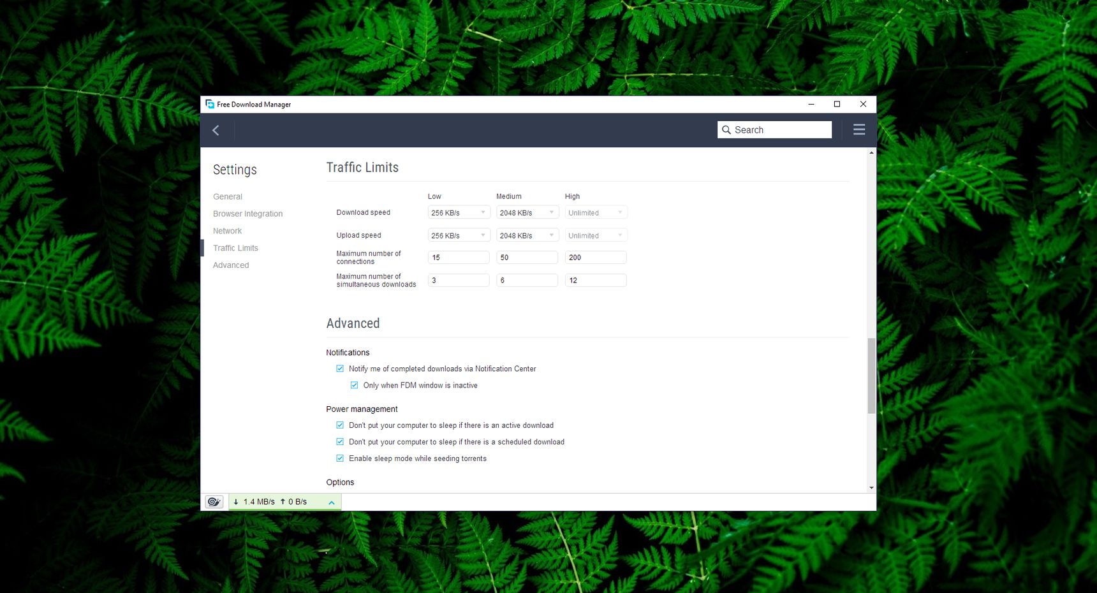The width and height of the screenshot is (1097, 593).
Task: Click the Free Download Manager title icon
Action: 209,104
